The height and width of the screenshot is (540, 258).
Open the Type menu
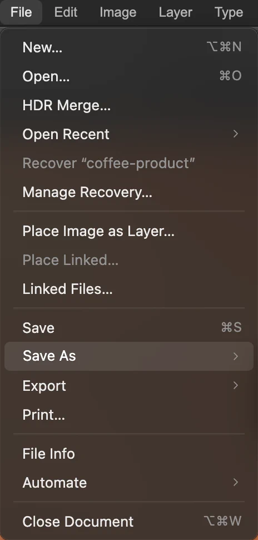(229, 12)
